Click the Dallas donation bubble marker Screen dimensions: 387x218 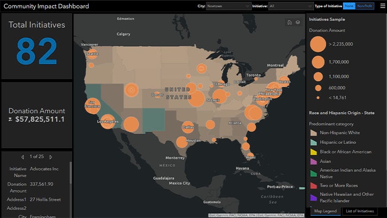click(x=188, y=127)
